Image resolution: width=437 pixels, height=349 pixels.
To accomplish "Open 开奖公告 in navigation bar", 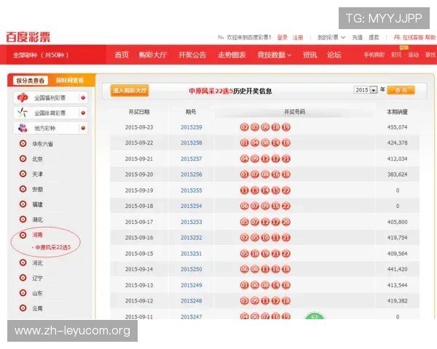I will (x=192, y=55).
